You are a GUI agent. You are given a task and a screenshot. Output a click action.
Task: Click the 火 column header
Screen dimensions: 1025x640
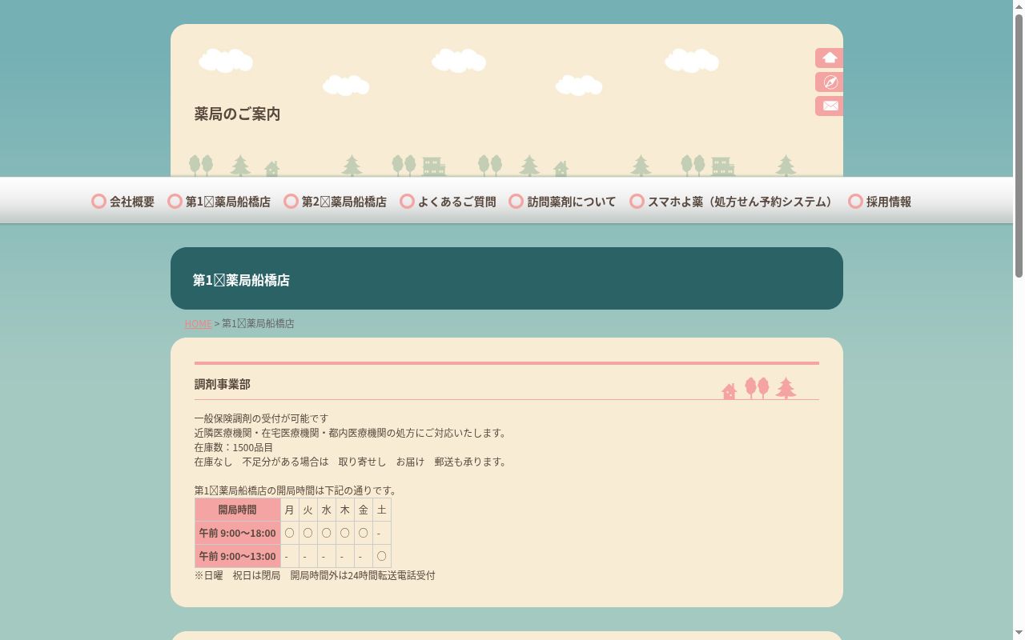pos(308,510)
